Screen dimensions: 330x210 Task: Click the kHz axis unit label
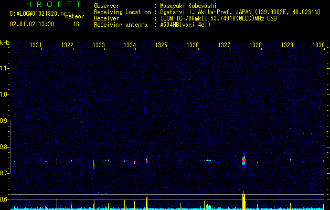5,43
